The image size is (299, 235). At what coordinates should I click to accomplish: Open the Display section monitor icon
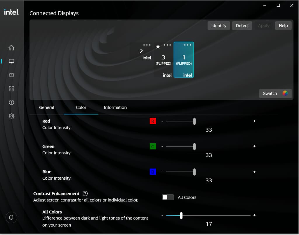[x=11, y=61]
